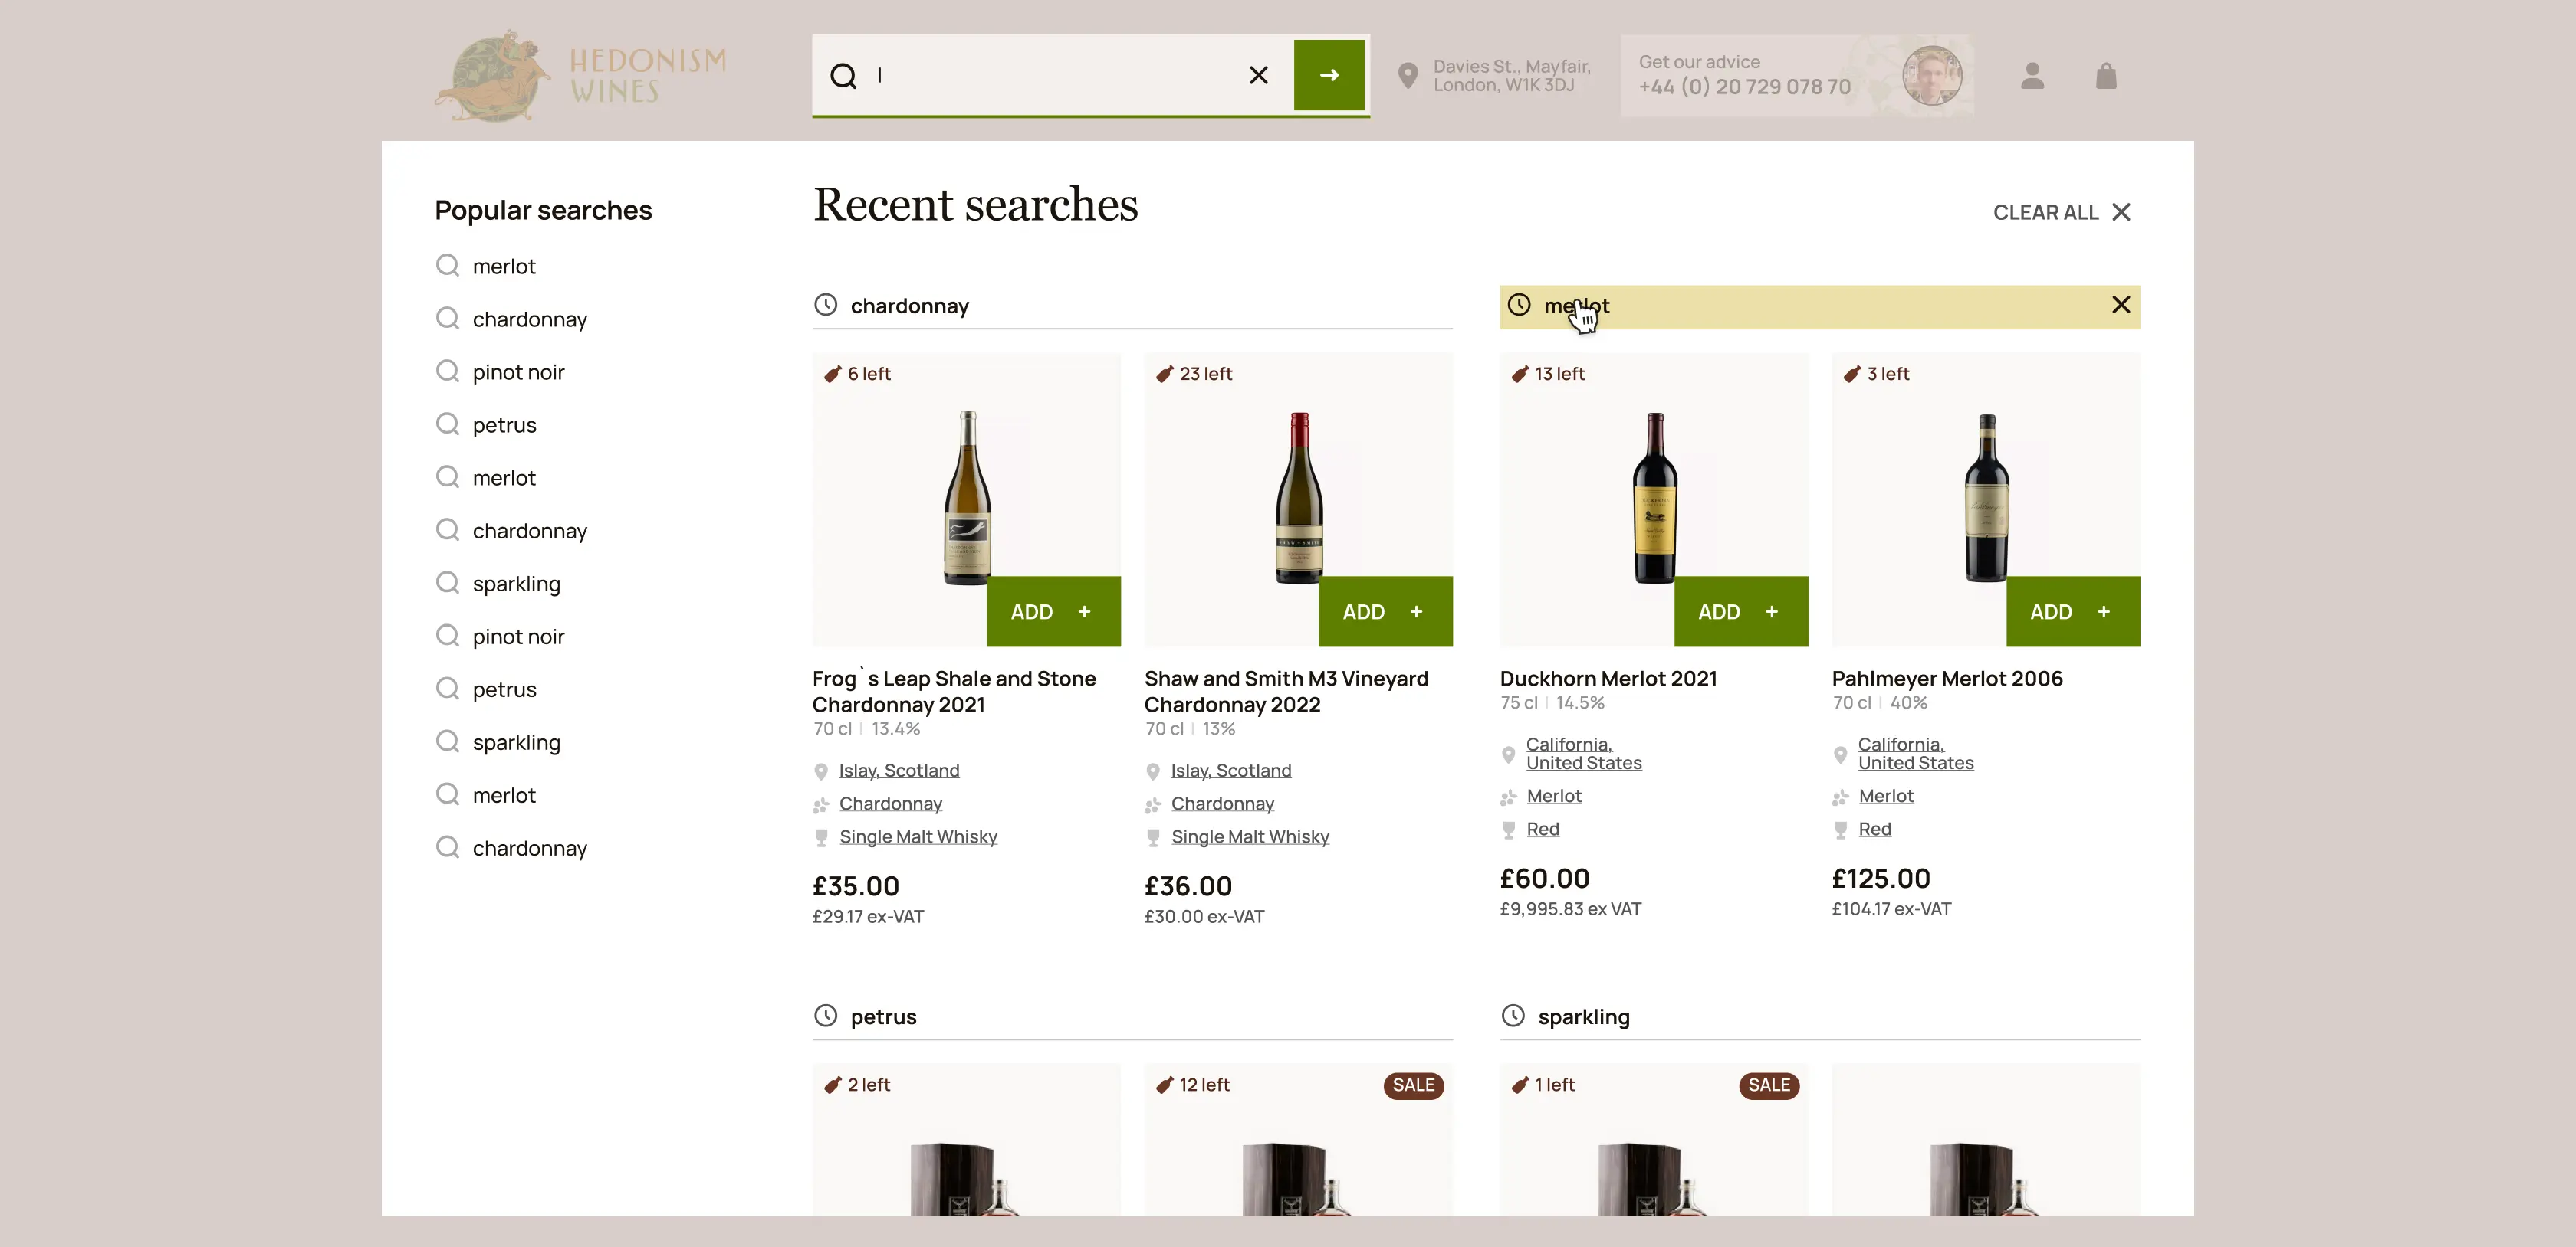Click Single Malt Whisky link under Shaw and Smith
Screen dimensions: 2576x1247
point(1249,837)
